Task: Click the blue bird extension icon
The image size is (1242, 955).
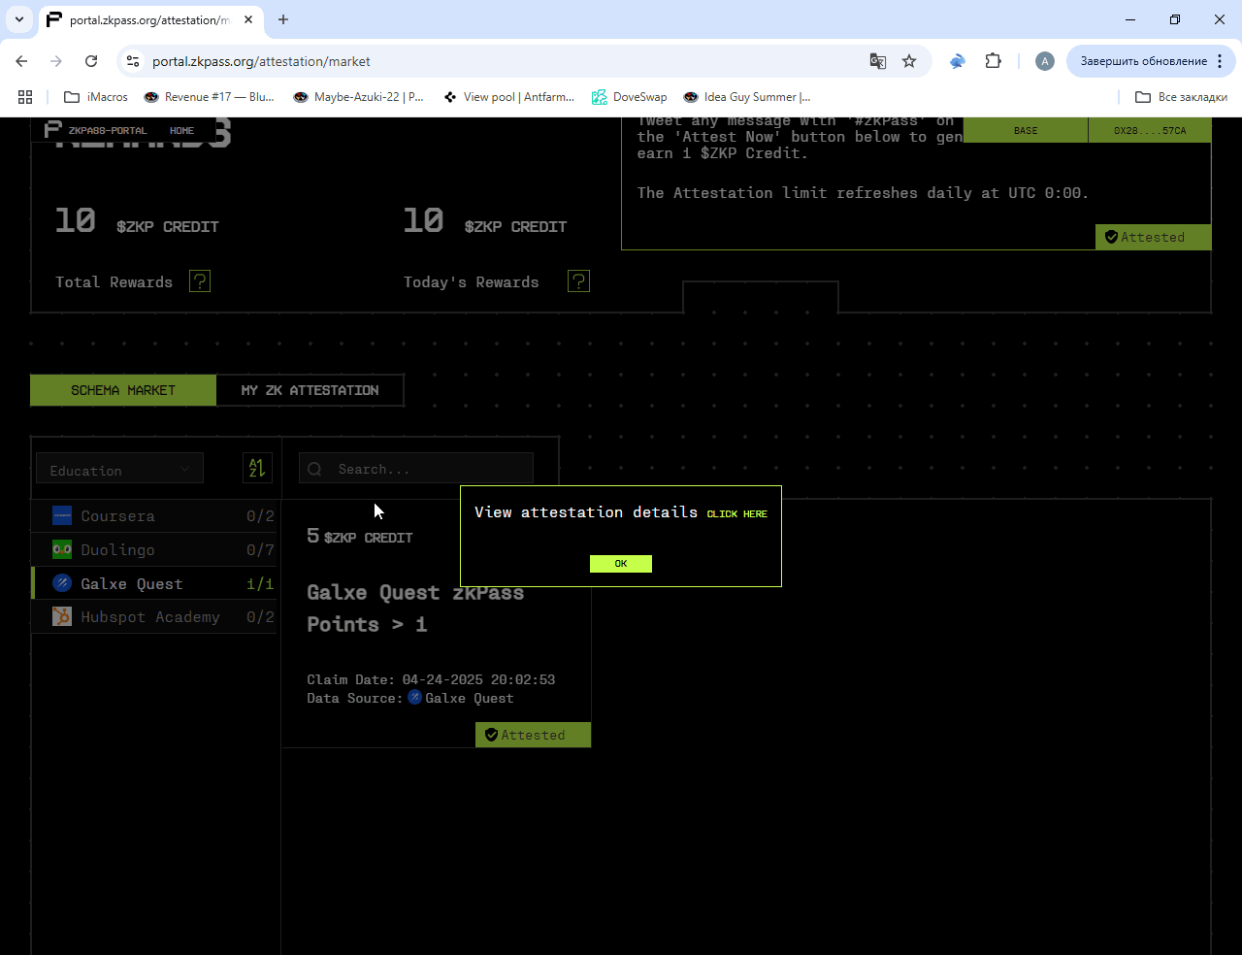Action: click(958, 61)
